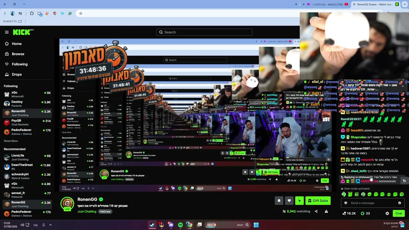Click the taskbar microphone icon
Screen dimensions: 409x230
point(43,225)
